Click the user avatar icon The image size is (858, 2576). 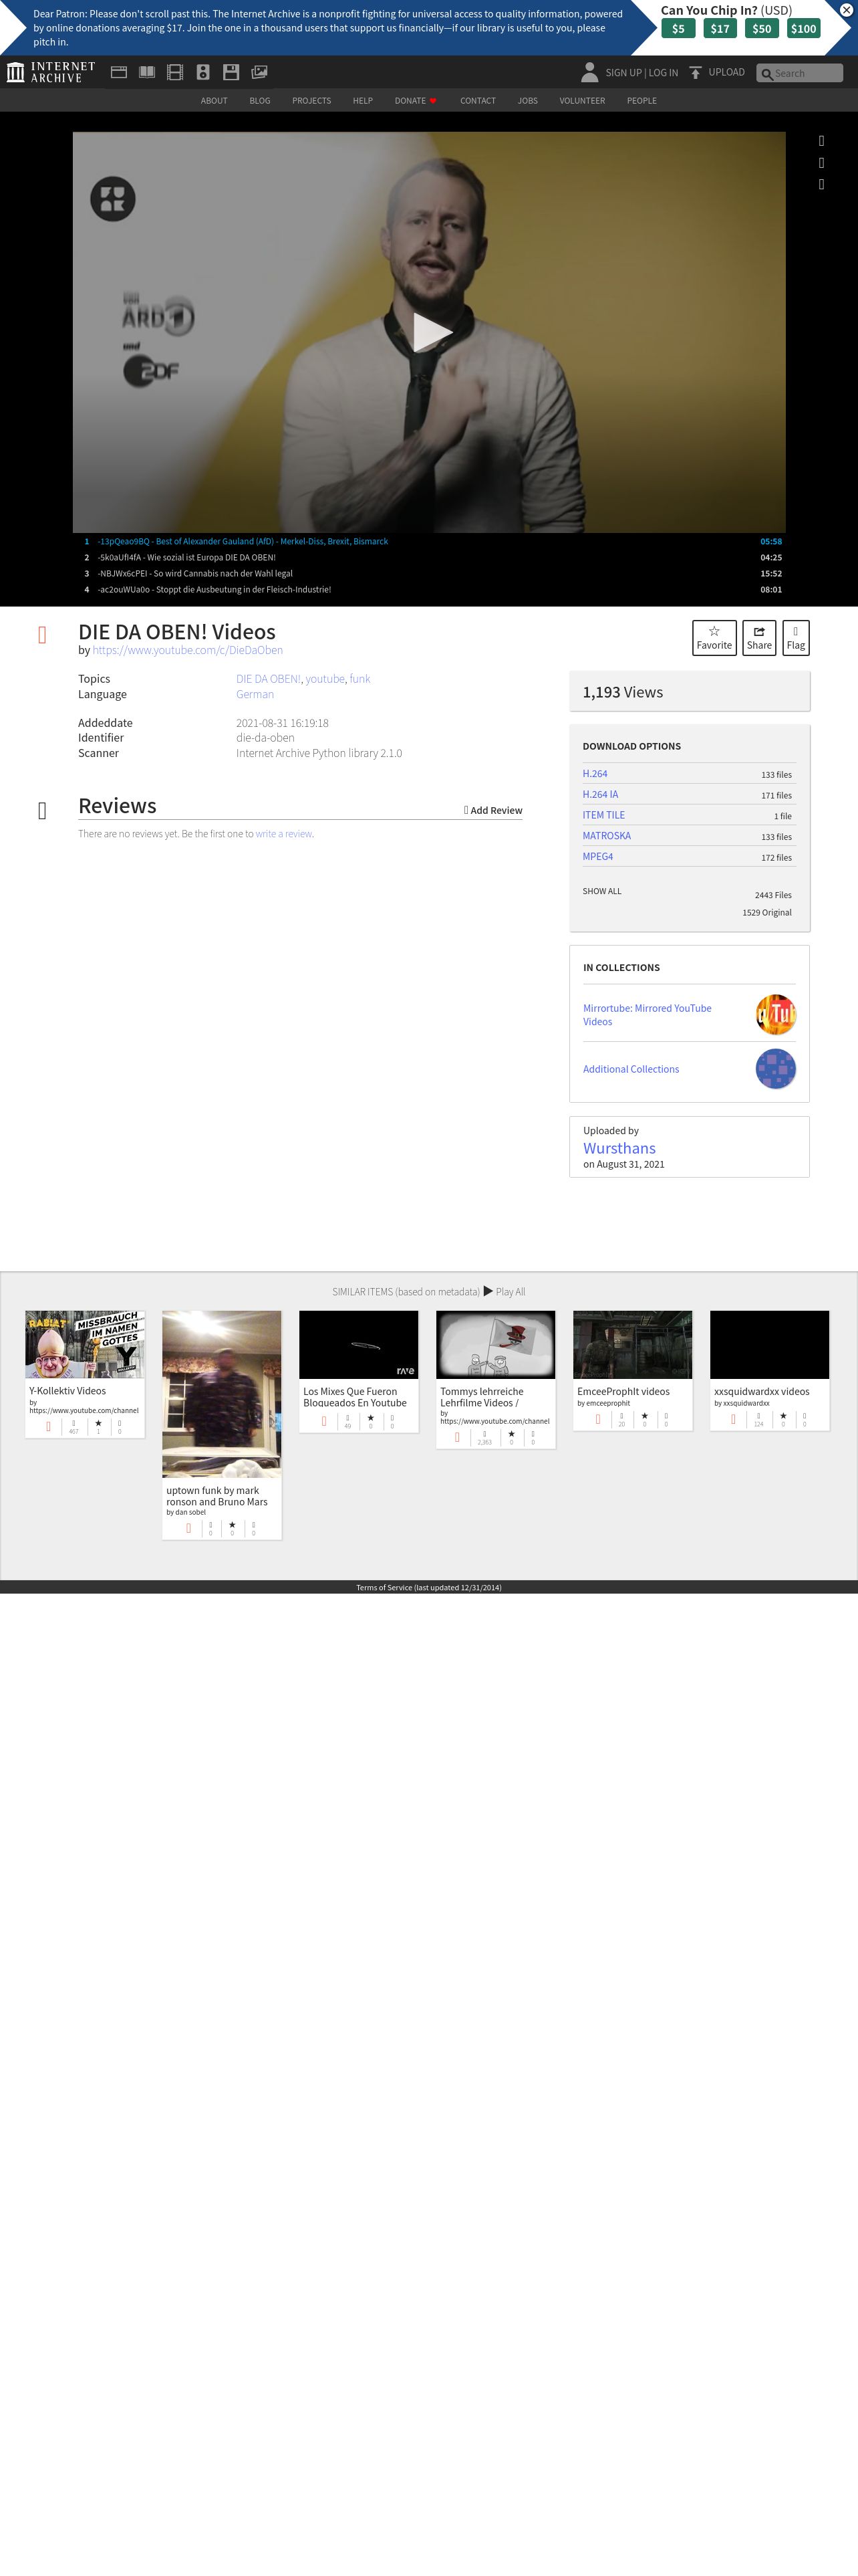click(x=589, y=72)
